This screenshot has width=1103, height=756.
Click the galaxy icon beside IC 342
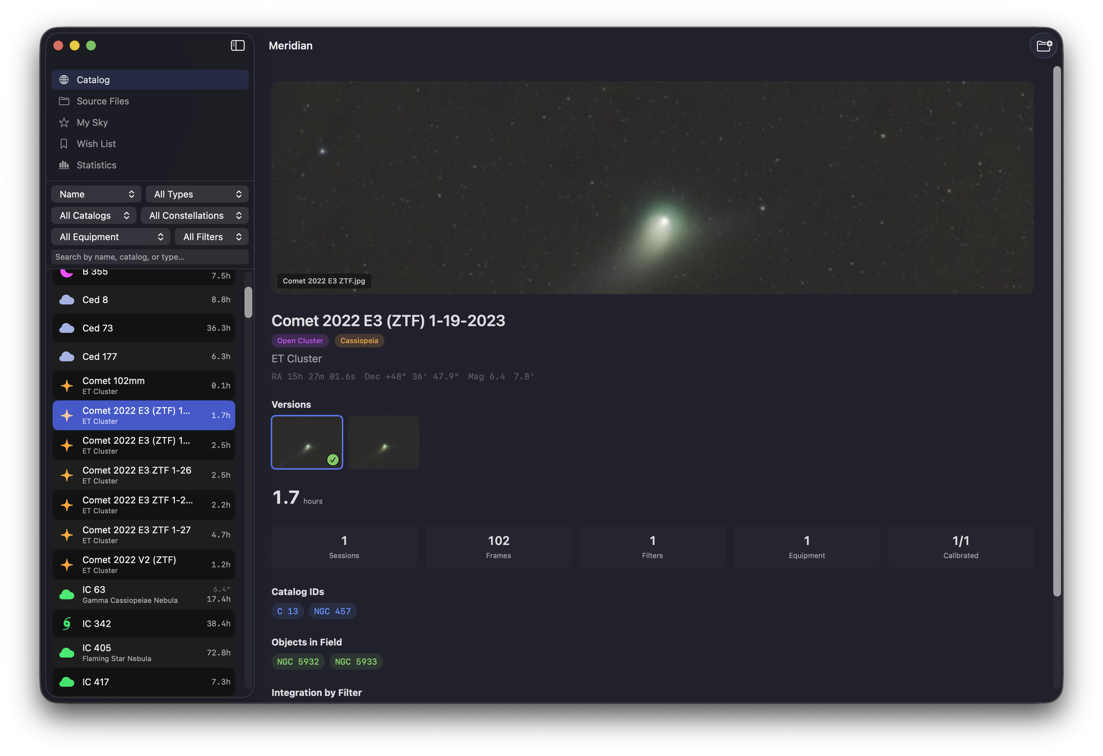point(67,624)
